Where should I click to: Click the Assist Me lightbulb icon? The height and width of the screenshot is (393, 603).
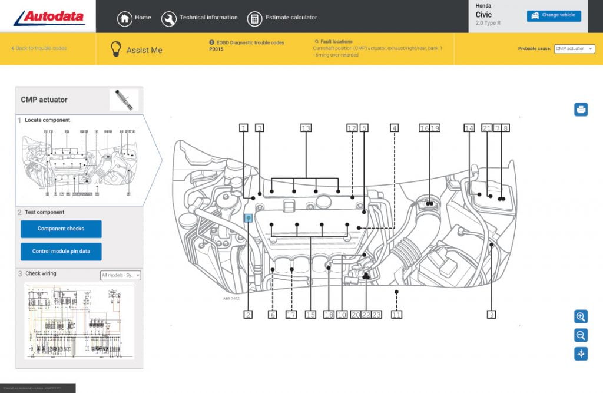pyautogui.click(x=115, y=50)
